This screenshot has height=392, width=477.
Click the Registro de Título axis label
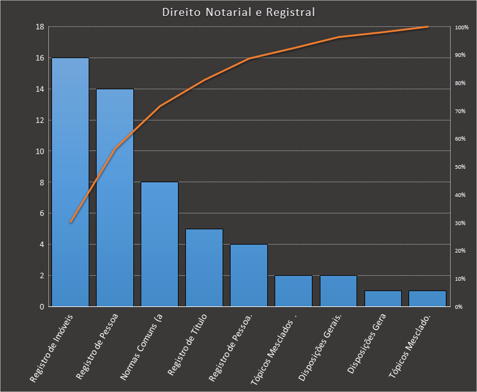click(188, 346)
